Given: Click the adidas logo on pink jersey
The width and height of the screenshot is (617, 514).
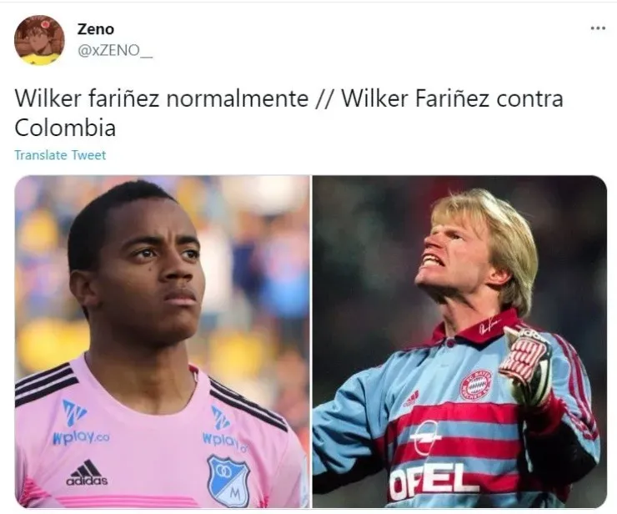Looking at the screenshot, I should 87,472.
